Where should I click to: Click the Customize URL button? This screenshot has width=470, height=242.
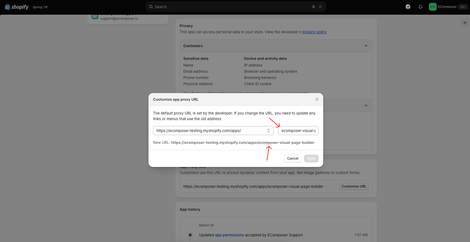pos(354,186)
